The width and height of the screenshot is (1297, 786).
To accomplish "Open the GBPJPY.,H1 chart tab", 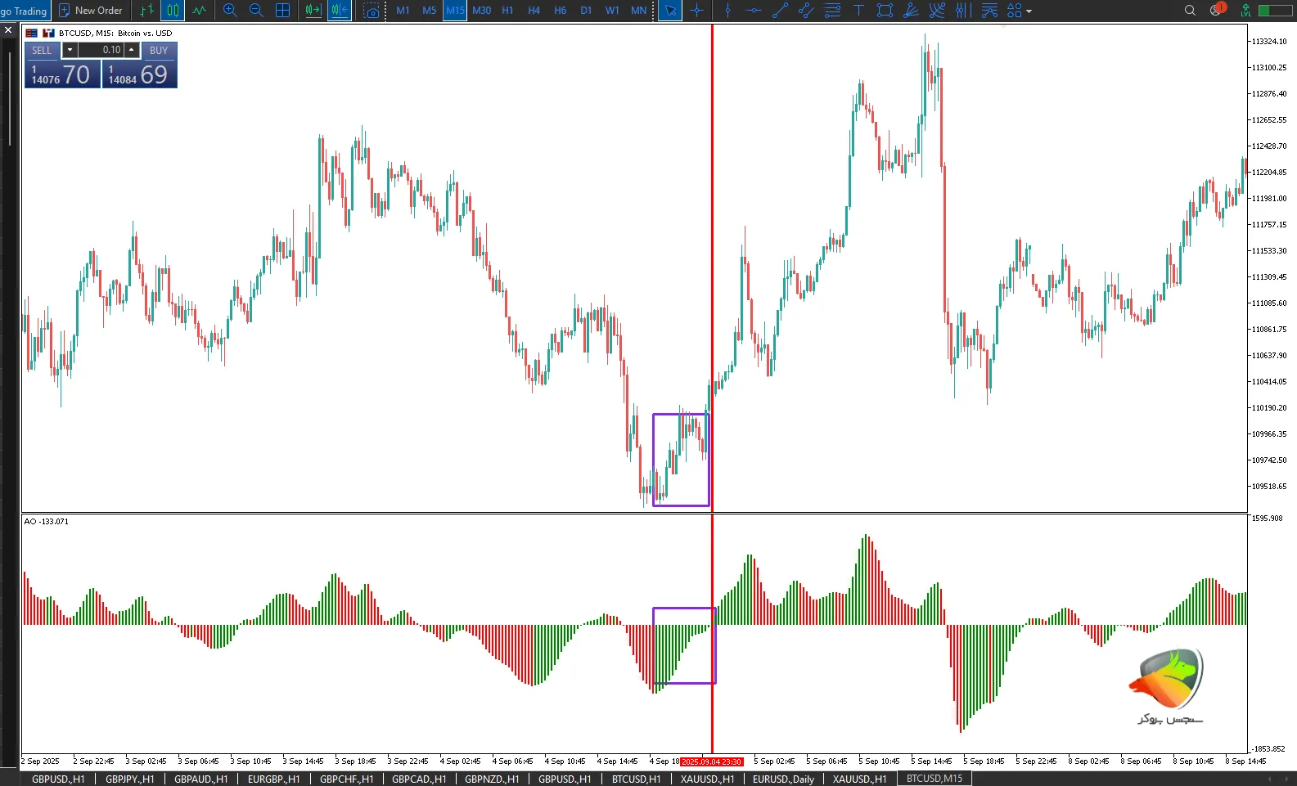I will [129, 779].
